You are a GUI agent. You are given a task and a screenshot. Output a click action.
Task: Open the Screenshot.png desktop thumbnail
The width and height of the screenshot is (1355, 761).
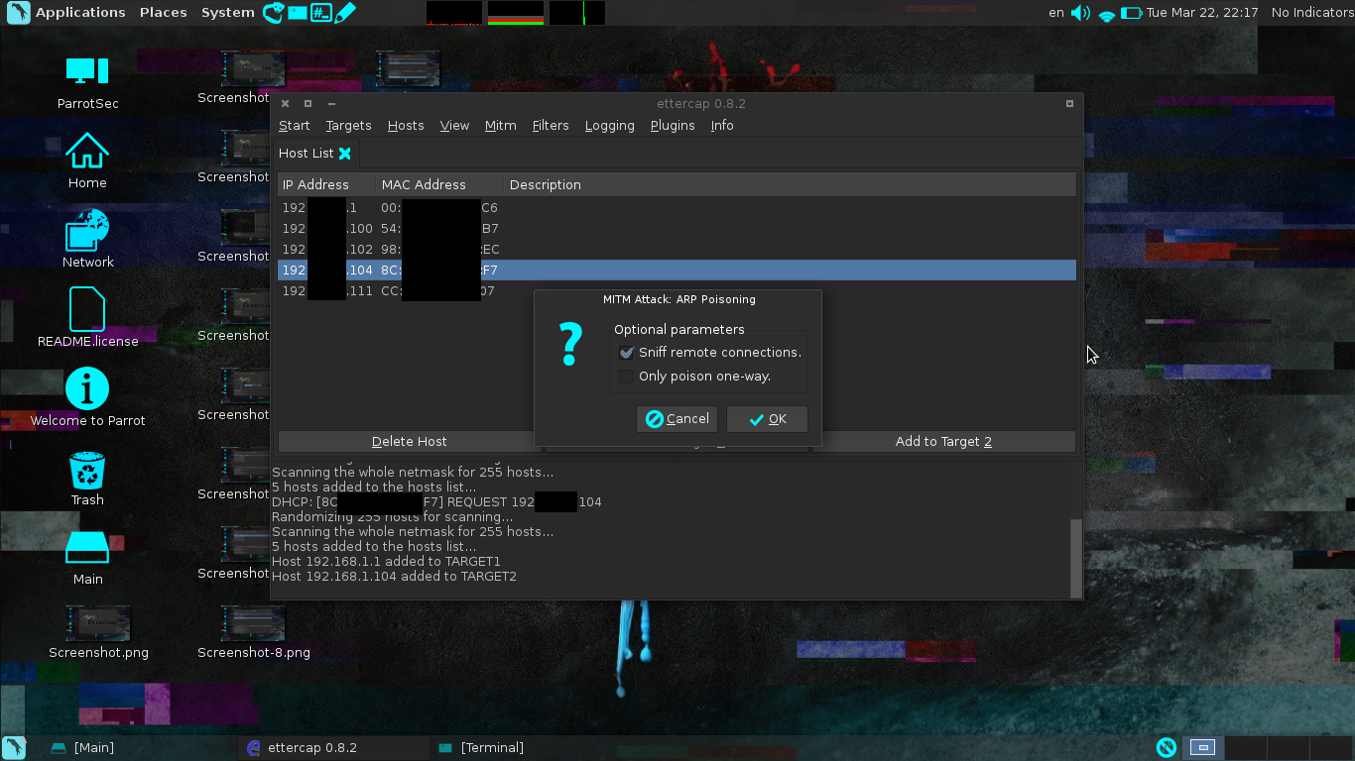point(98,631)
